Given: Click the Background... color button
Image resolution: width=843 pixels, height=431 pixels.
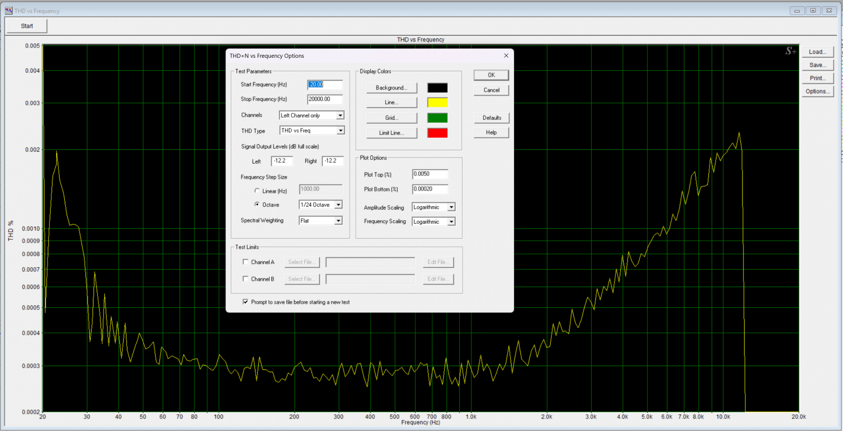Looking at the screenshot, I should (x=392, y=87).
